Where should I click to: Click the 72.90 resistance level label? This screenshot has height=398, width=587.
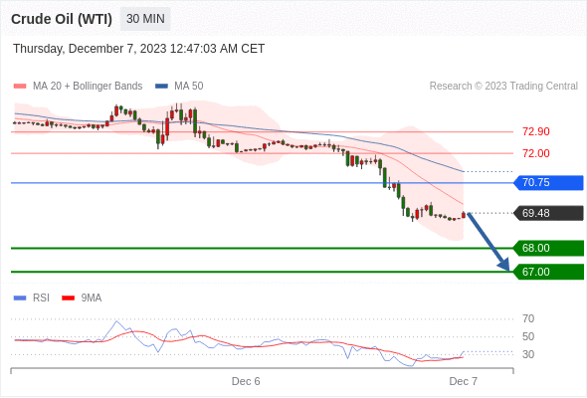(536, 131)
